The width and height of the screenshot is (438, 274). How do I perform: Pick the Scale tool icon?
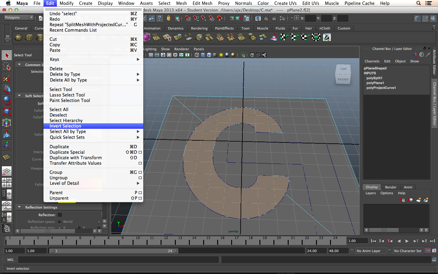7,111
